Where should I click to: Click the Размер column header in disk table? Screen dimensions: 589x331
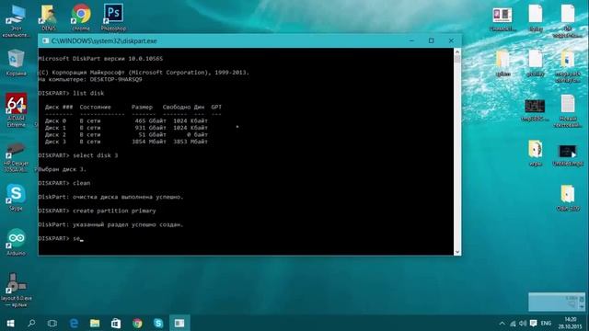coord(142,107)
